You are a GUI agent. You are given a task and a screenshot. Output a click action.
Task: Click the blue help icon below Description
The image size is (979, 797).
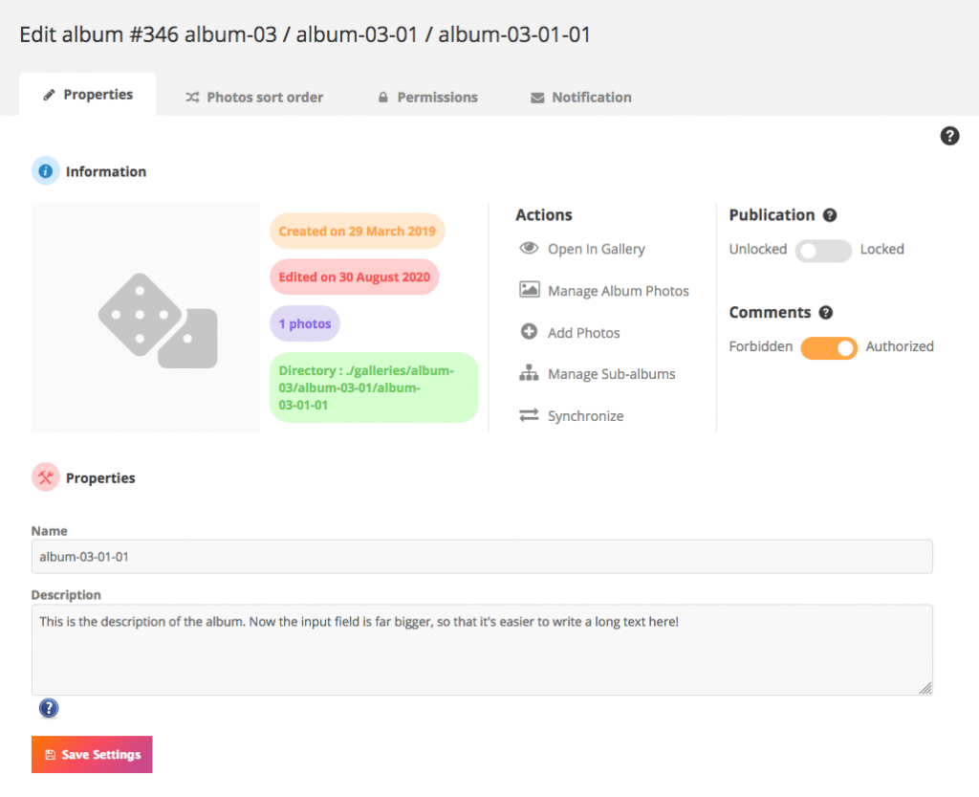49,708
